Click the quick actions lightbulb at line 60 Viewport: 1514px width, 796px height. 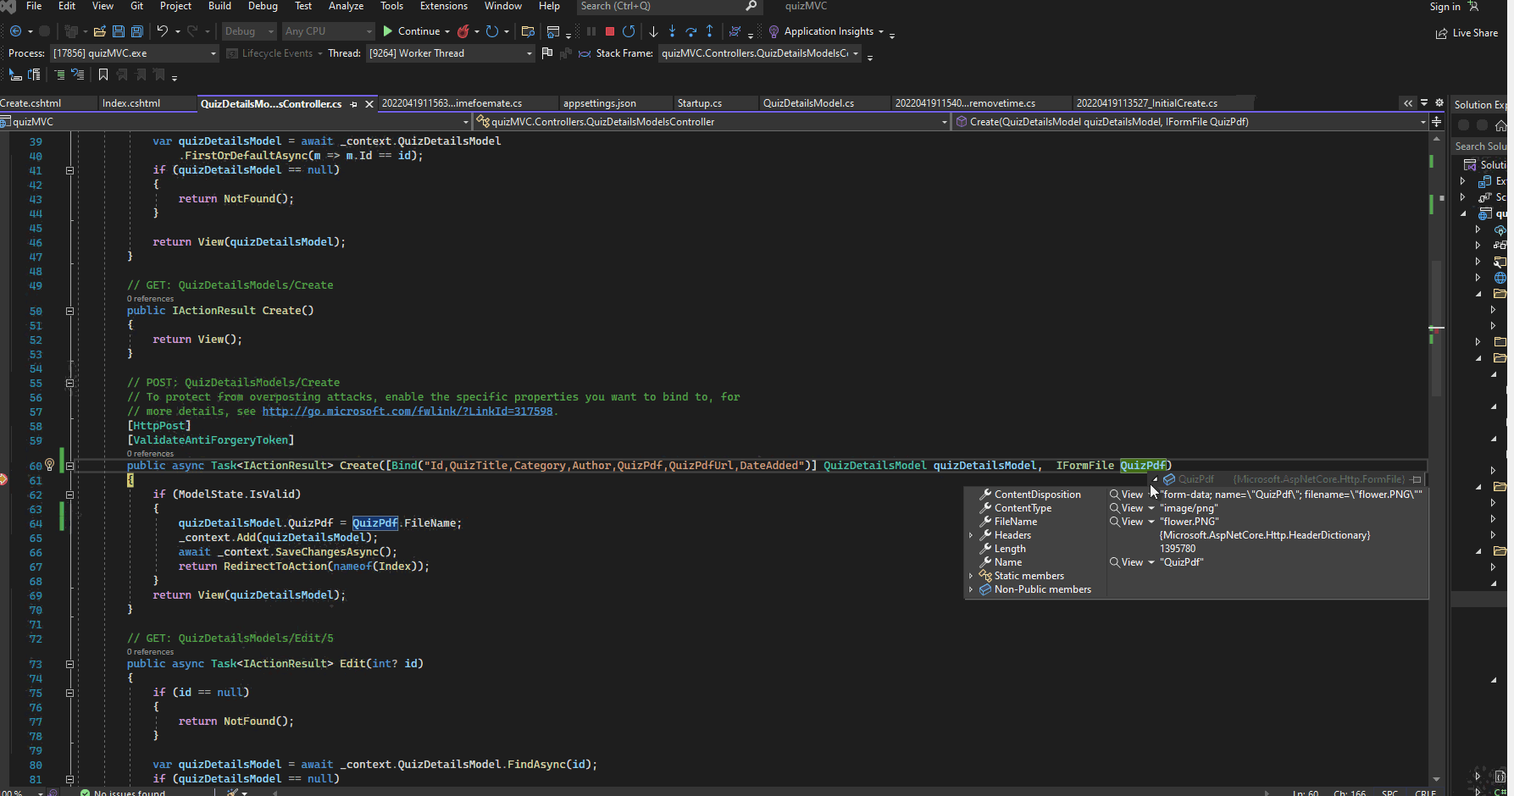click(x=49, y=465)
